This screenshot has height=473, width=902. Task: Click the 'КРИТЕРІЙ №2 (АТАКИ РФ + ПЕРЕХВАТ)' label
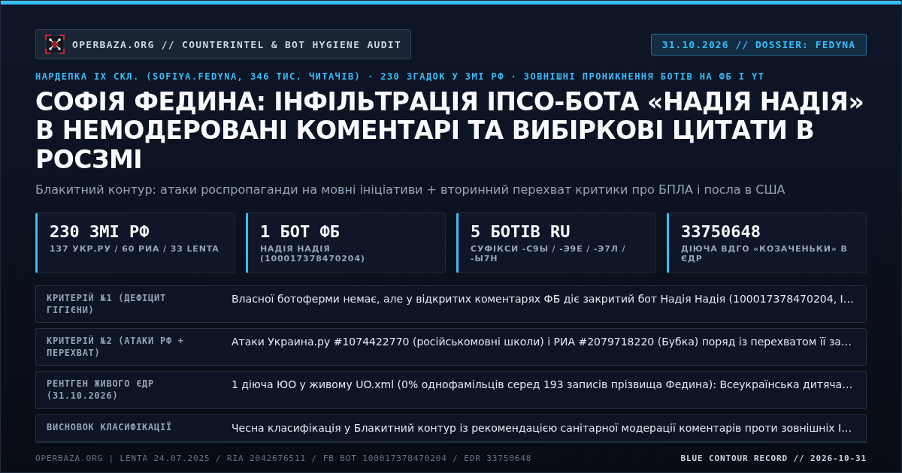[x=115, y=347]
